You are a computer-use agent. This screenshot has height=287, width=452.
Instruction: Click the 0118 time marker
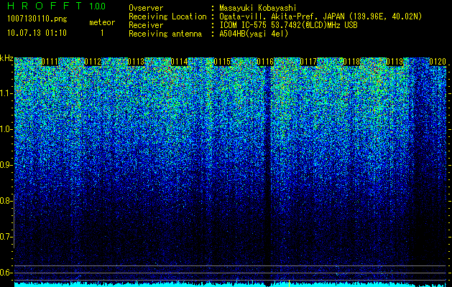click(x=351, y=62)
